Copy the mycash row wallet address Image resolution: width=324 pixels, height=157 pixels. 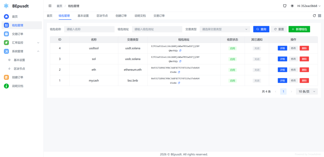pos(179,83)
